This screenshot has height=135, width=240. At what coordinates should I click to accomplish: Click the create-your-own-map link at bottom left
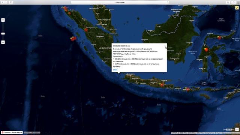tap(32, 132)
